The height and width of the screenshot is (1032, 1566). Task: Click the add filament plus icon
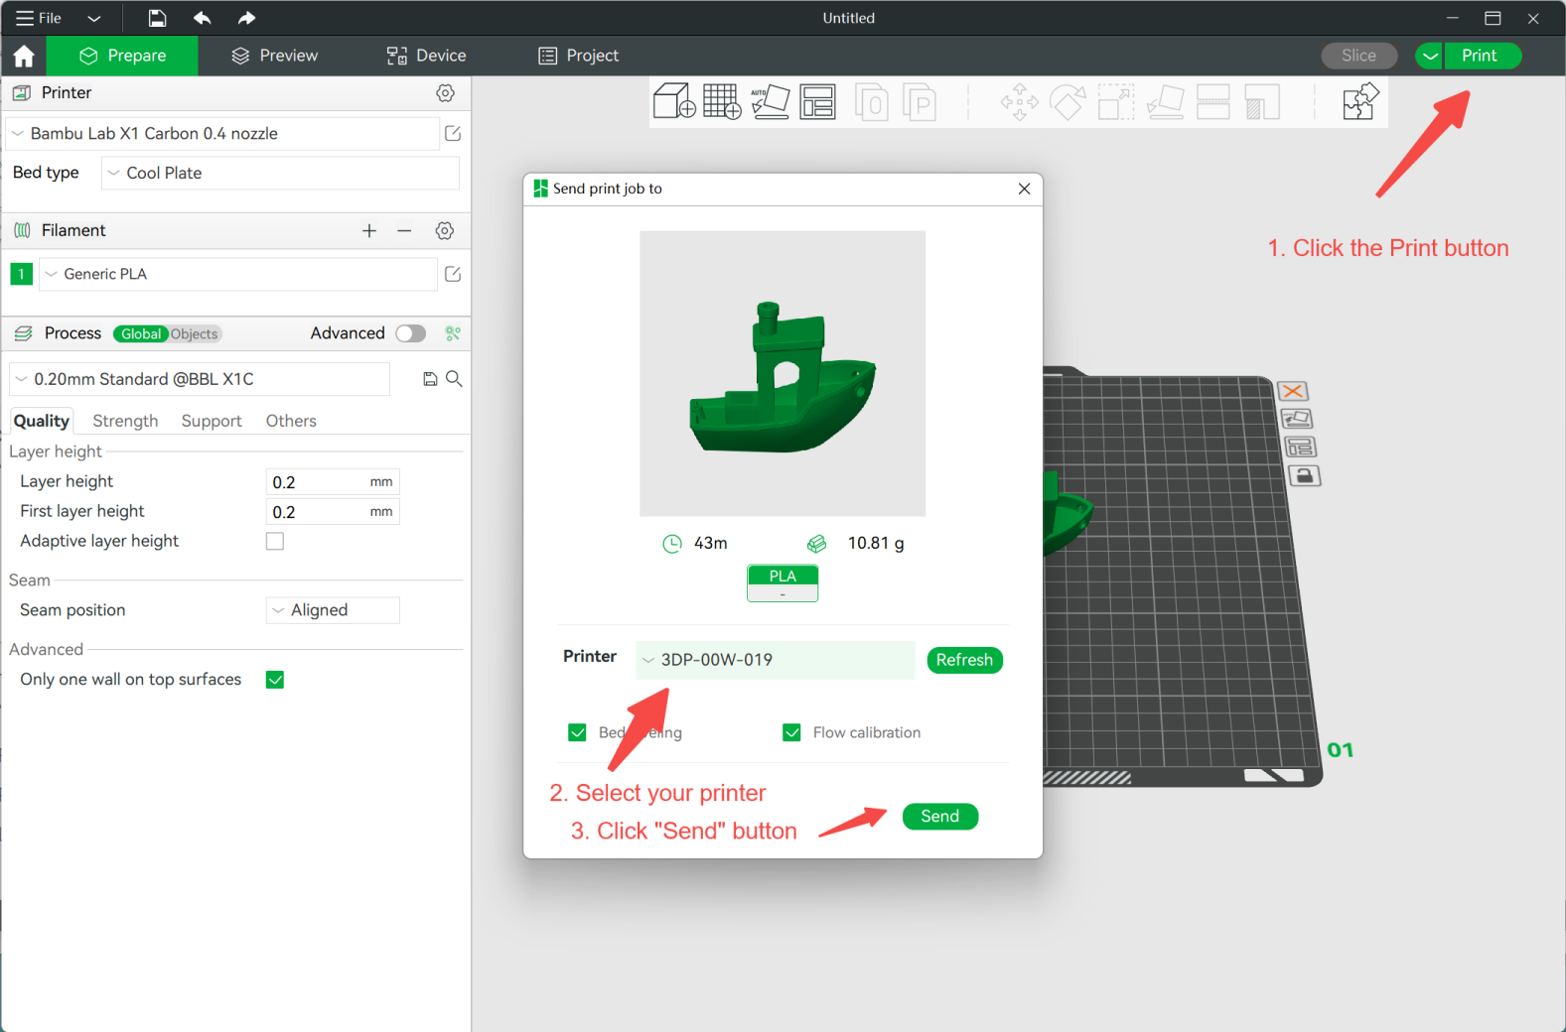click(369, 230)
